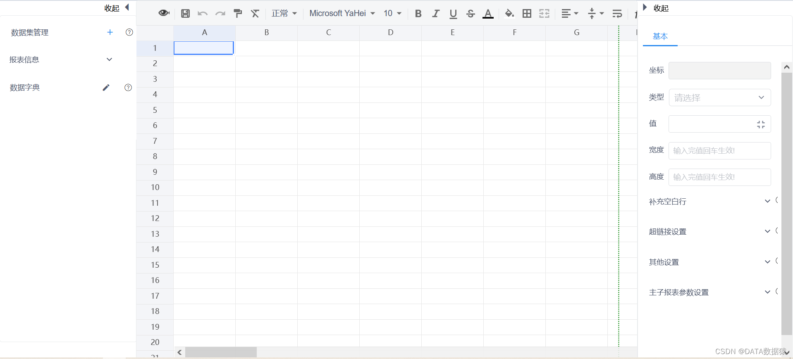
Task: Clear formatting with the crossed T icon
Action: coord(255,14)
